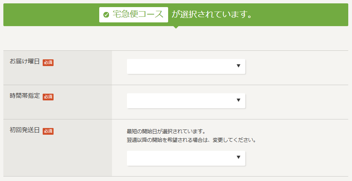Click the お届け曜日 field label

tap(25, 61)
